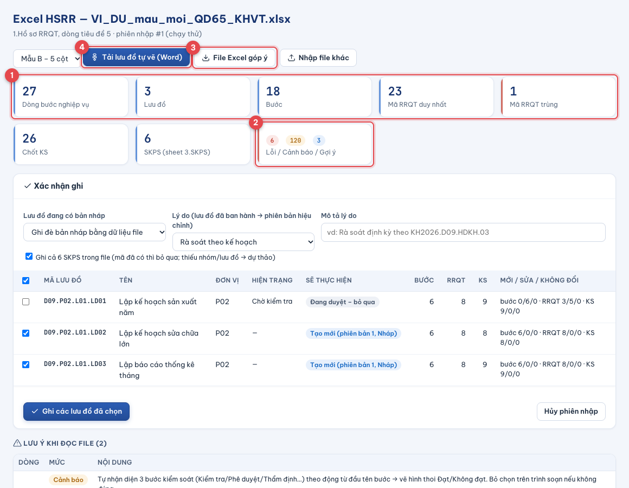
Task: Focus the Mô tả lý do text field
Action: pos(463,232)
